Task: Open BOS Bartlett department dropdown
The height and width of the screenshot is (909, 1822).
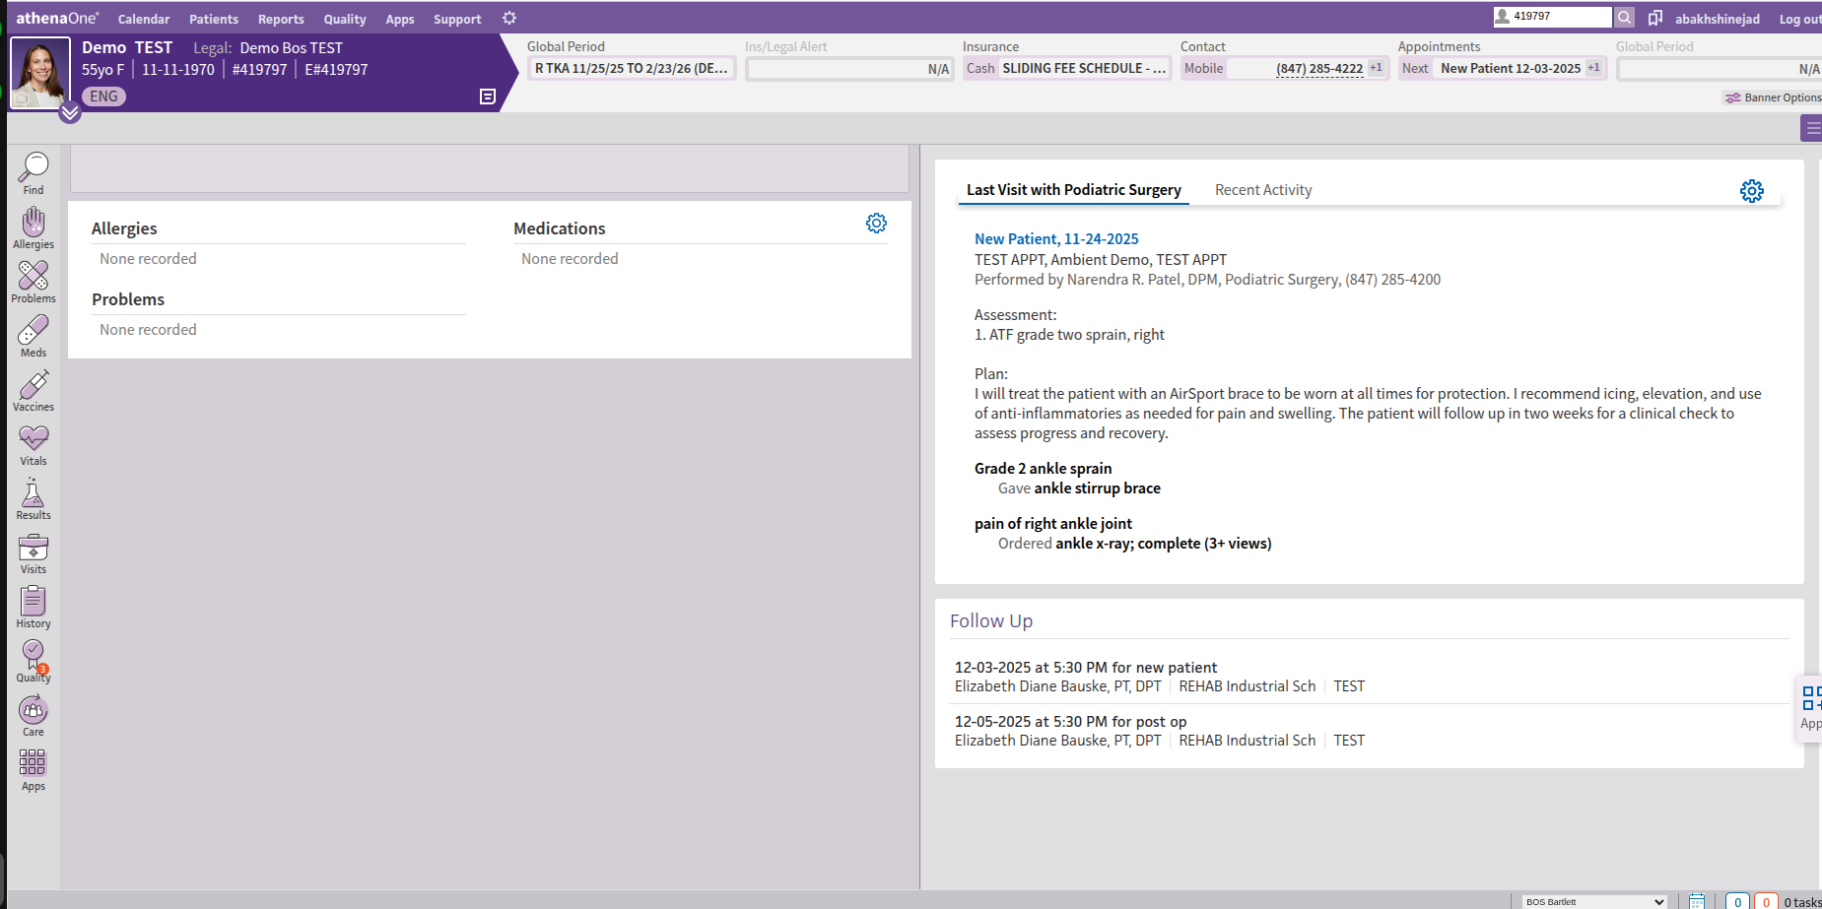Action: (x=1594, y=901)
